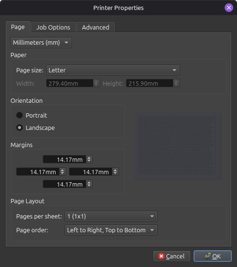
Task: Click the left margin value field
Action: tap(38, 172)
